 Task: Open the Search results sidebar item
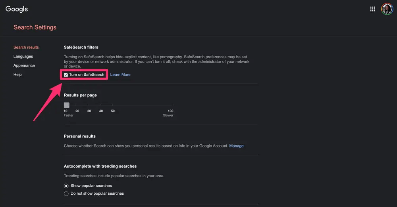point(26,47)
